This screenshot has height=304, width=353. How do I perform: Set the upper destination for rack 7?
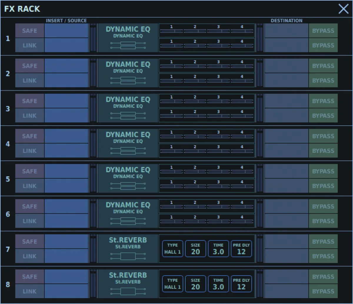pos(286,241)
